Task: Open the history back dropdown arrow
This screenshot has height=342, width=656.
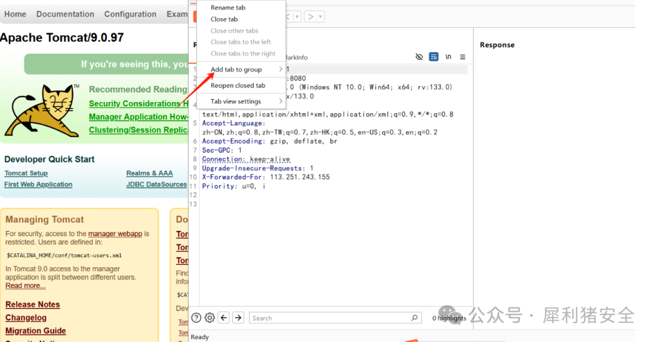Action: (297, 17)
